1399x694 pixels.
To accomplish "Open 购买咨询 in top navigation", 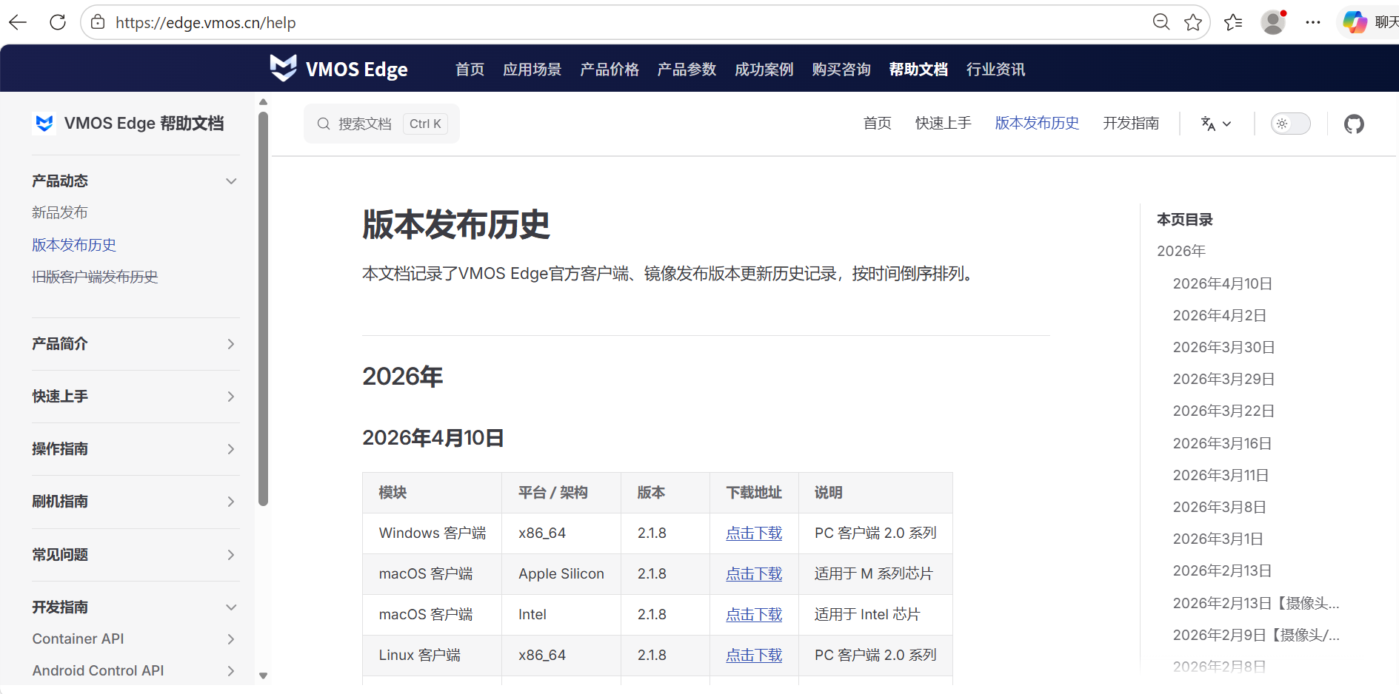I will (x=841, y=69).
